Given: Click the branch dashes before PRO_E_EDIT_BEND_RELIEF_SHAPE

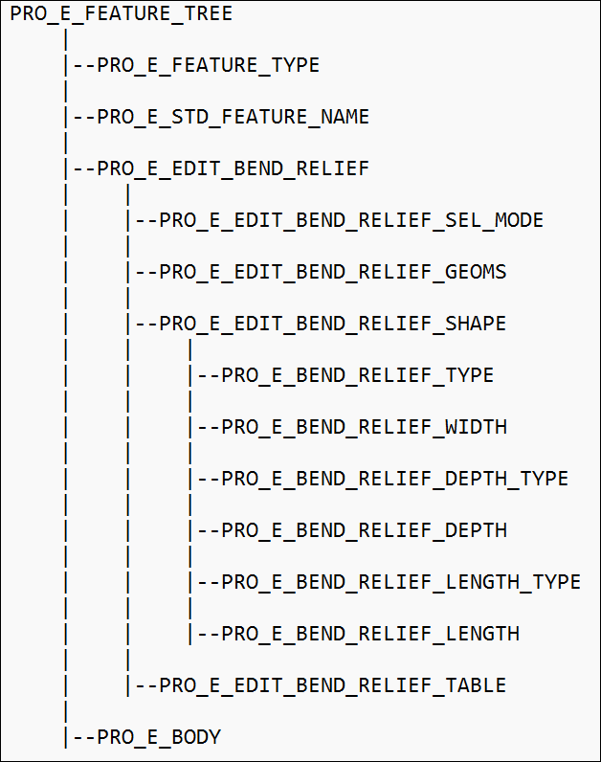Looking at the screenshot, I should tap(145, 325).
